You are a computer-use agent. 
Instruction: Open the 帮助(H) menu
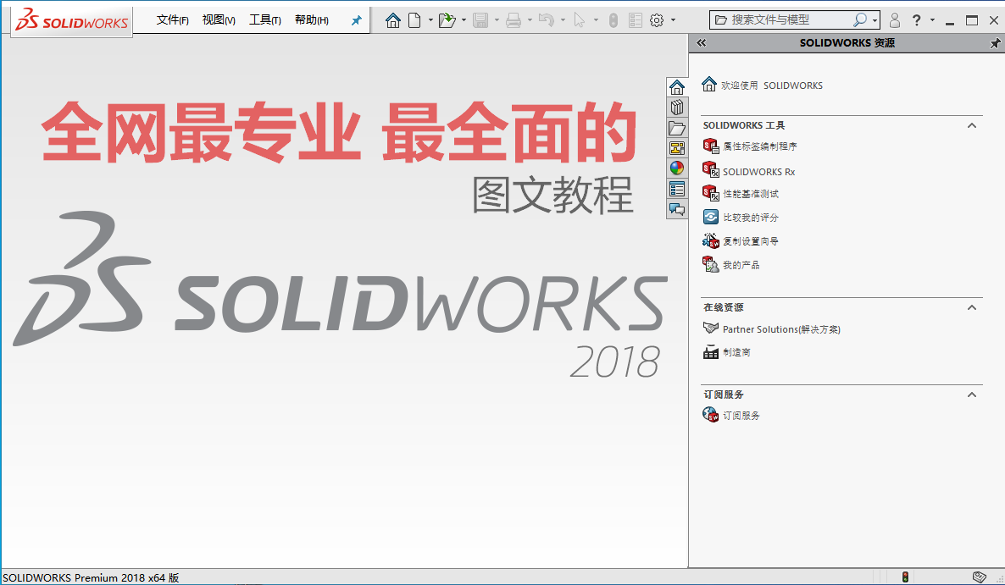(x=312, y=20)
